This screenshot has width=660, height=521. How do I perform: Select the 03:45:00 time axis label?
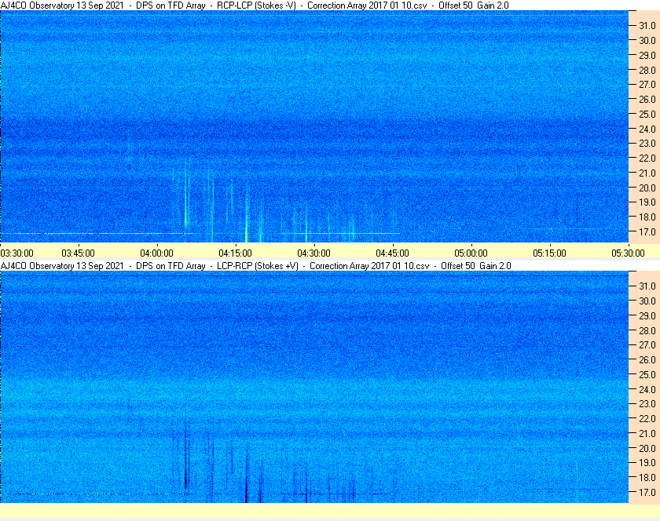click(79, 253)
